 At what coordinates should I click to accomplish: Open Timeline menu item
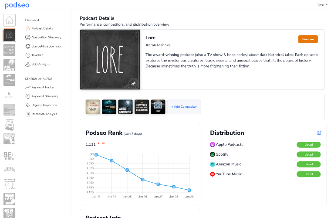37,55
